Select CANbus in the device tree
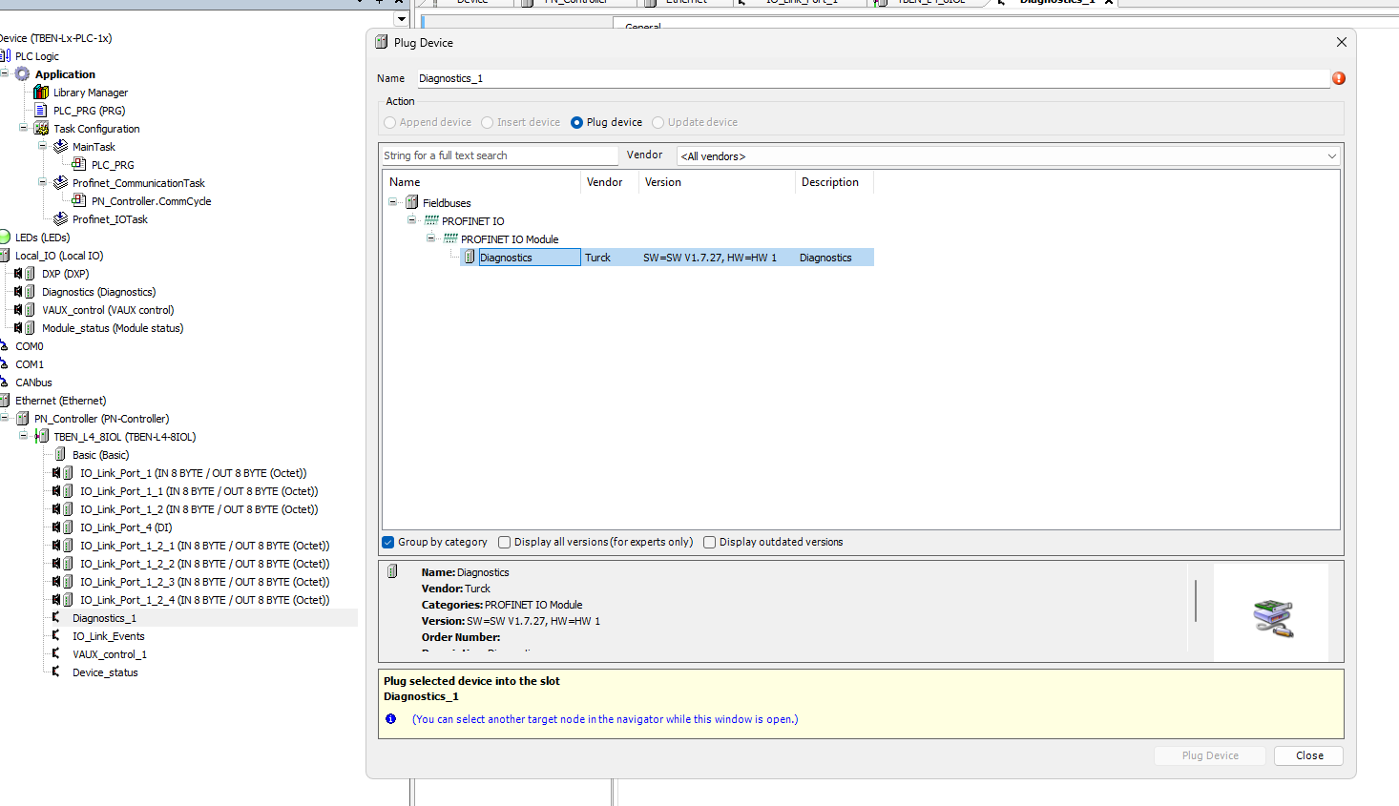Image resolution: width=1399 pixels, height=806 pixels. tap(33, 382)
